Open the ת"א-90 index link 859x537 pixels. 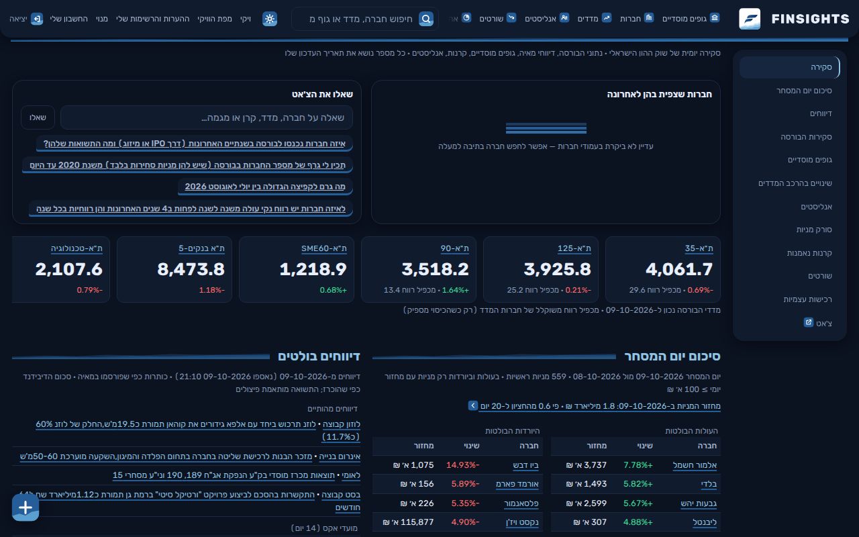[x=455, y=248]
